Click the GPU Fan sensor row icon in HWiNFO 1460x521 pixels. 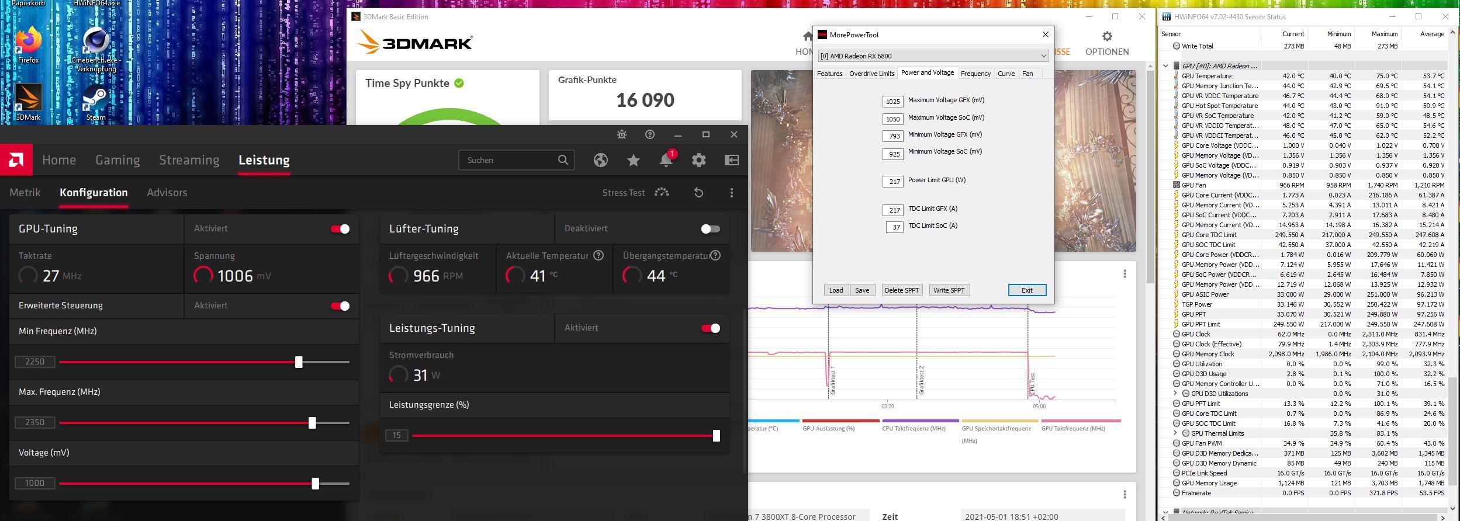(1177, 185)
